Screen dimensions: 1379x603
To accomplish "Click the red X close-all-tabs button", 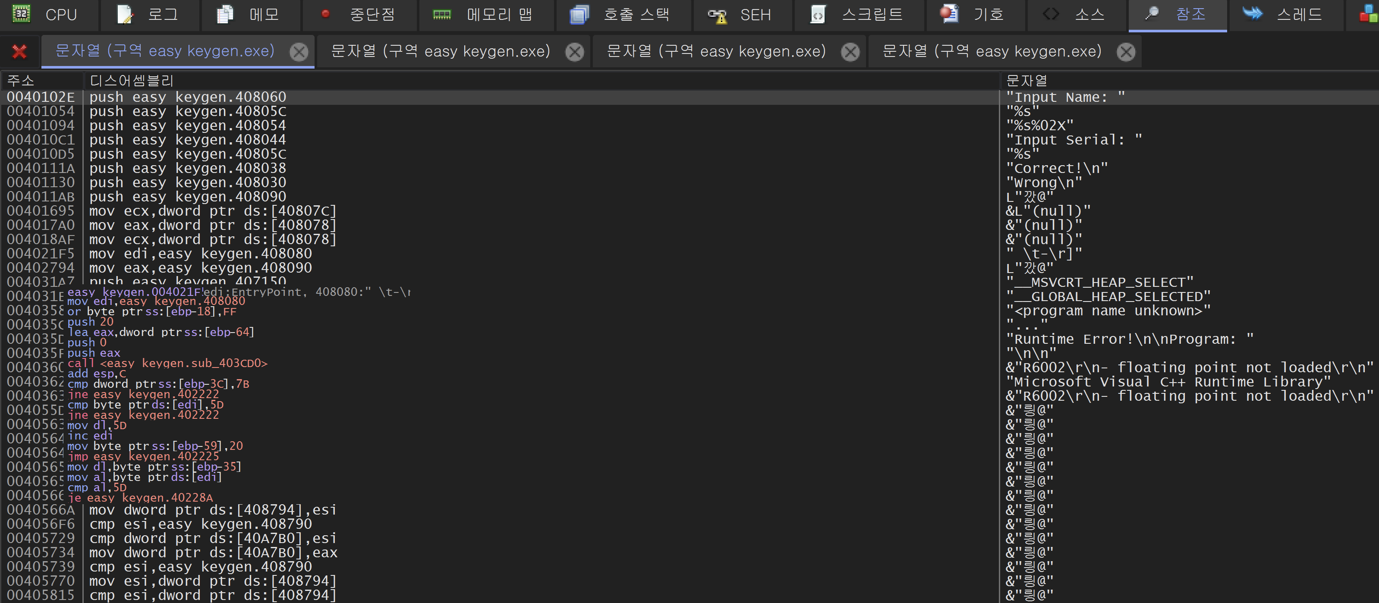I will tap(19, 51).
